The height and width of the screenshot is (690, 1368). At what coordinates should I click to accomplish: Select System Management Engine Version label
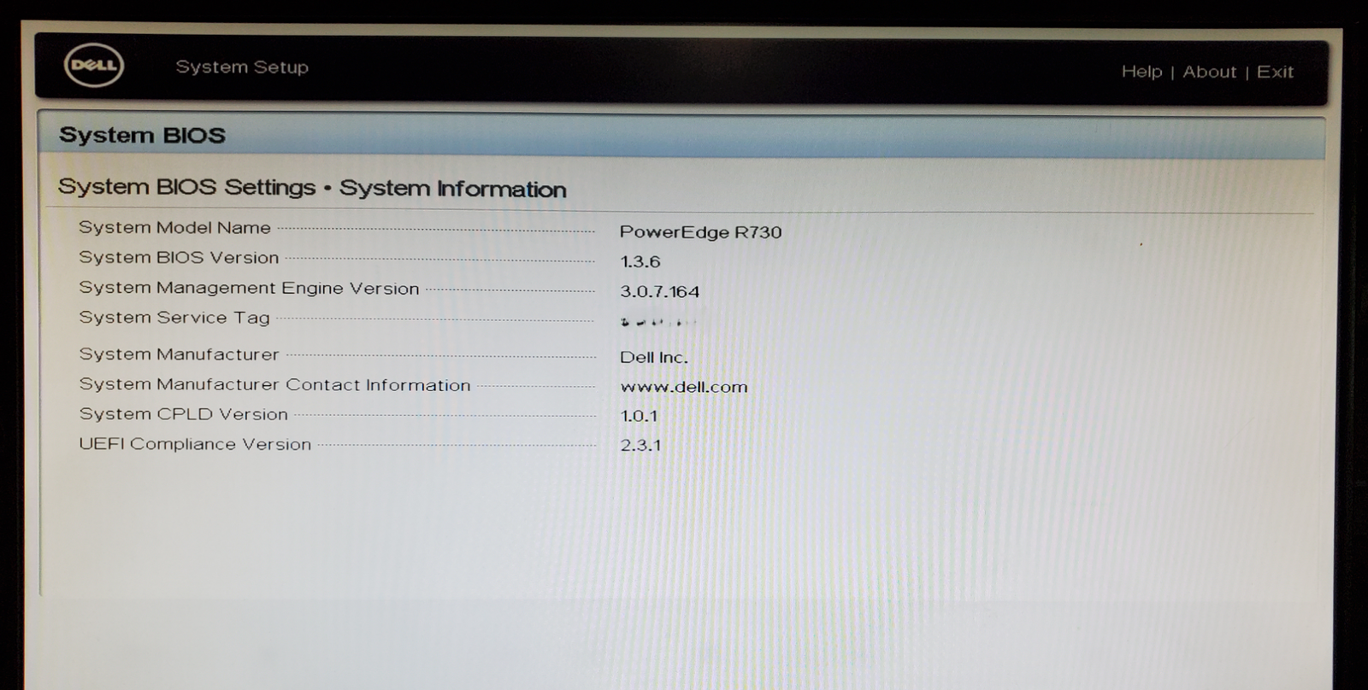pos(249,288)
